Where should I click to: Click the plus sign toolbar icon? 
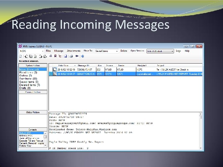coord(50,56)
